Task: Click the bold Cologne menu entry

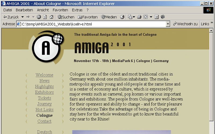Action: pos(44,116)
